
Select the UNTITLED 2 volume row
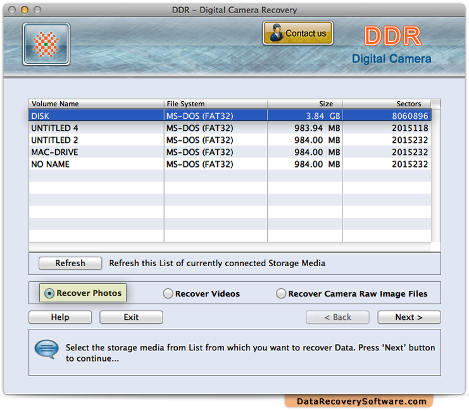click(230, 140)
